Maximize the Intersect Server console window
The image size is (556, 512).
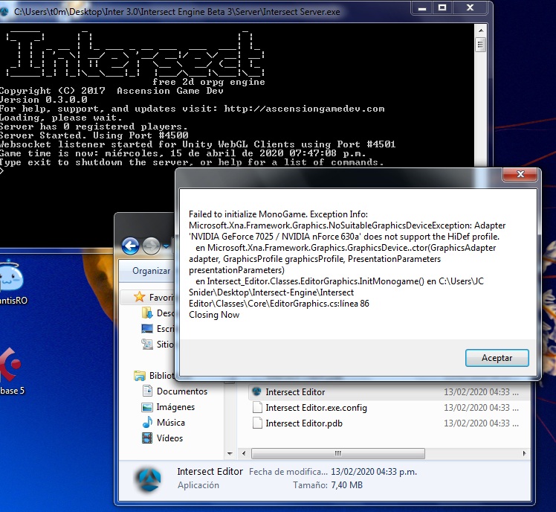click(x=442, y=7)
